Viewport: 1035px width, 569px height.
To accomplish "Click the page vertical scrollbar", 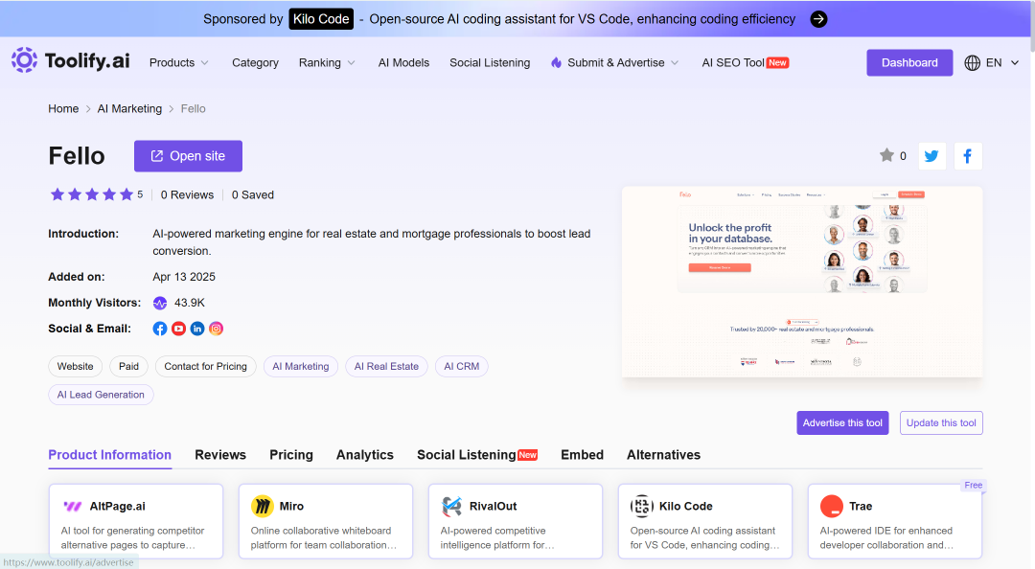I will 1032,27.
